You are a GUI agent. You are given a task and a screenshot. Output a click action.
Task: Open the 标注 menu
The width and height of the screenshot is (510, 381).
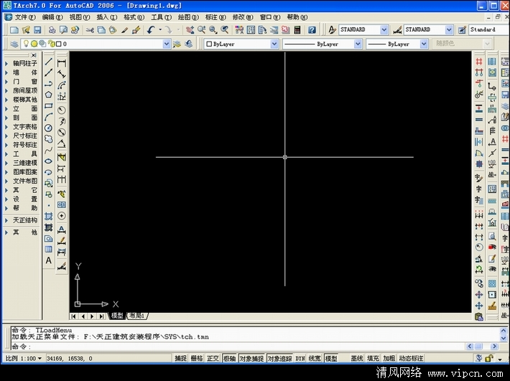pos(215,17)
